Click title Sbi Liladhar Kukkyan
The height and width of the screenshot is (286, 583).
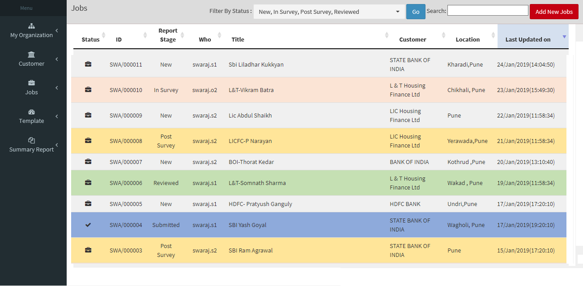coord(256,64)
